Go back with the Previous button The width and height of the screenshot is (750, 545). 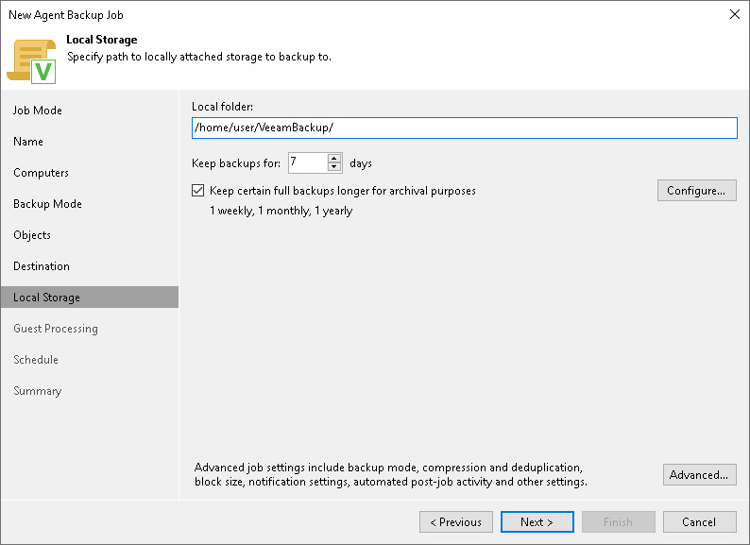(x=456, y=522)
